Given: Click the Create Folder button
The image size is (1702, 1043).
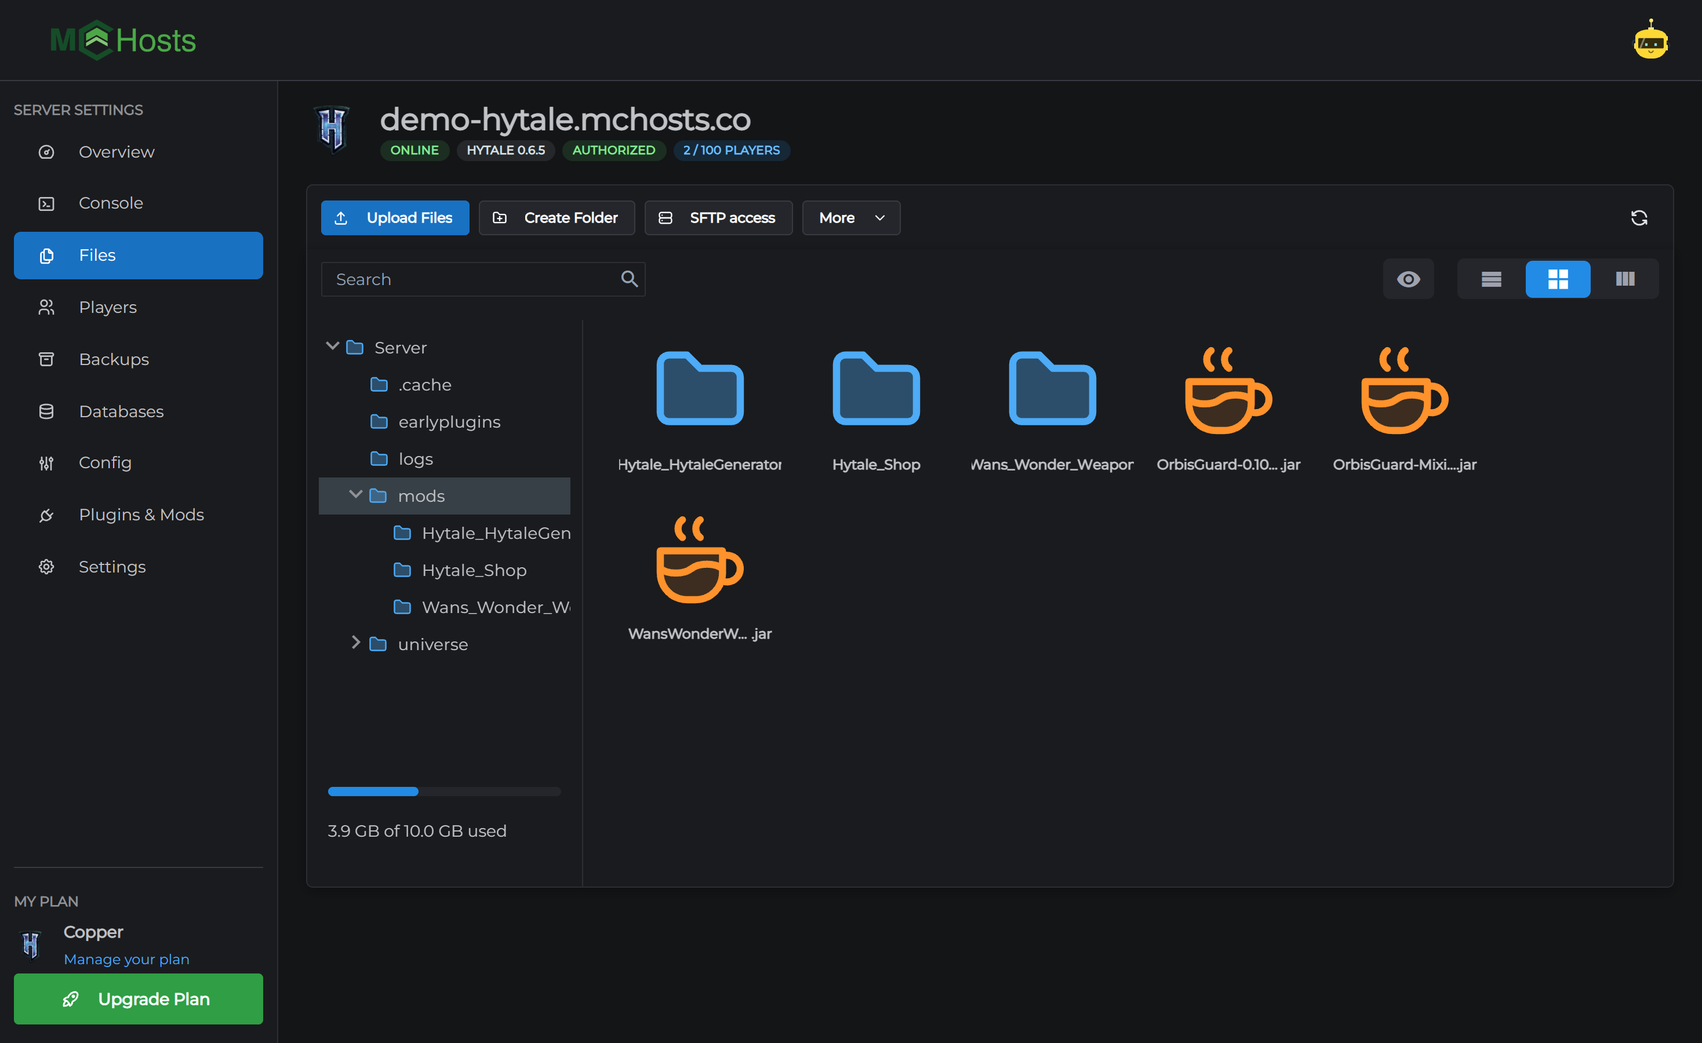Looking at the screenshot, I should [557, 218].
